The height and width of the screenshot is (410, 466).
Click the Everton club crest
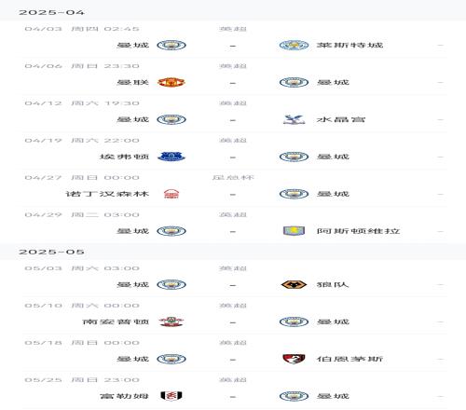[171, 157]
